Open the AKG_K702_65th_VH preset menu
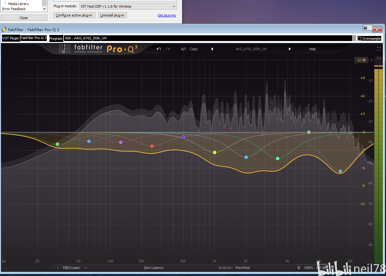386x276 pixels. 251,49
